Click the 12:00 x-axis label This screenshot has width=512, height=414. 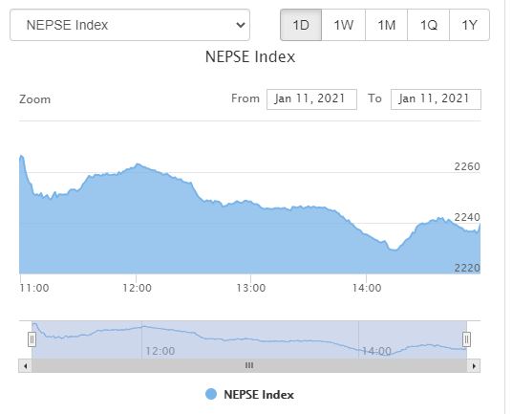point(137,288)
